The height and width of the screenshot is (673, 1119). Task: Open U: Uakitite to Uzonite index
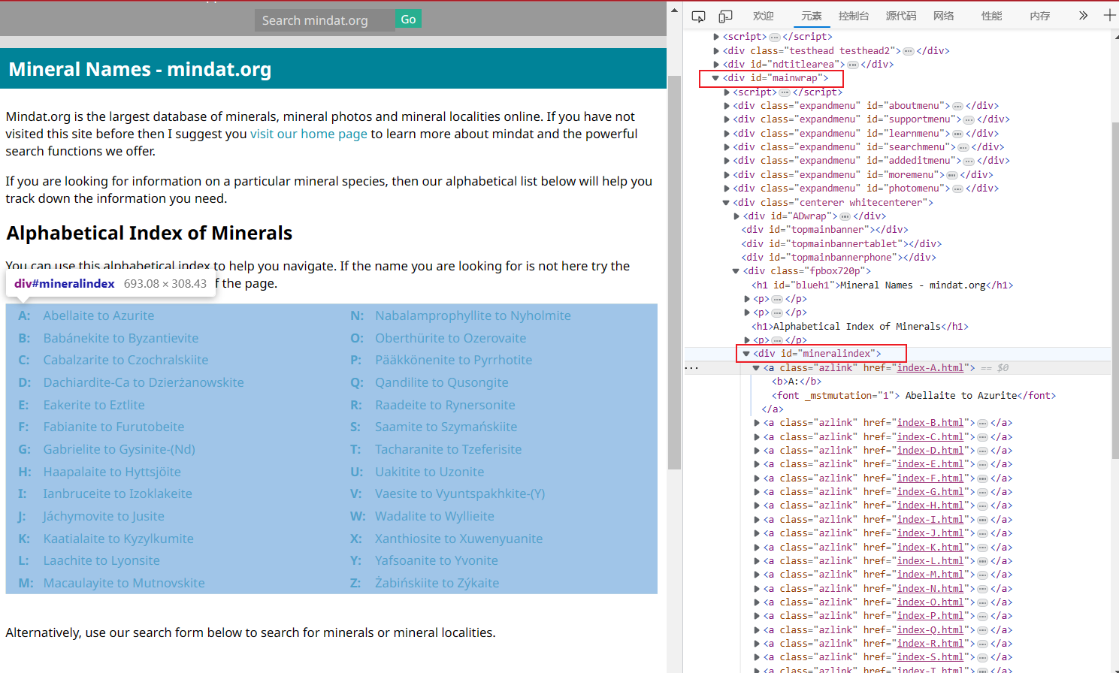click(417, 472)
